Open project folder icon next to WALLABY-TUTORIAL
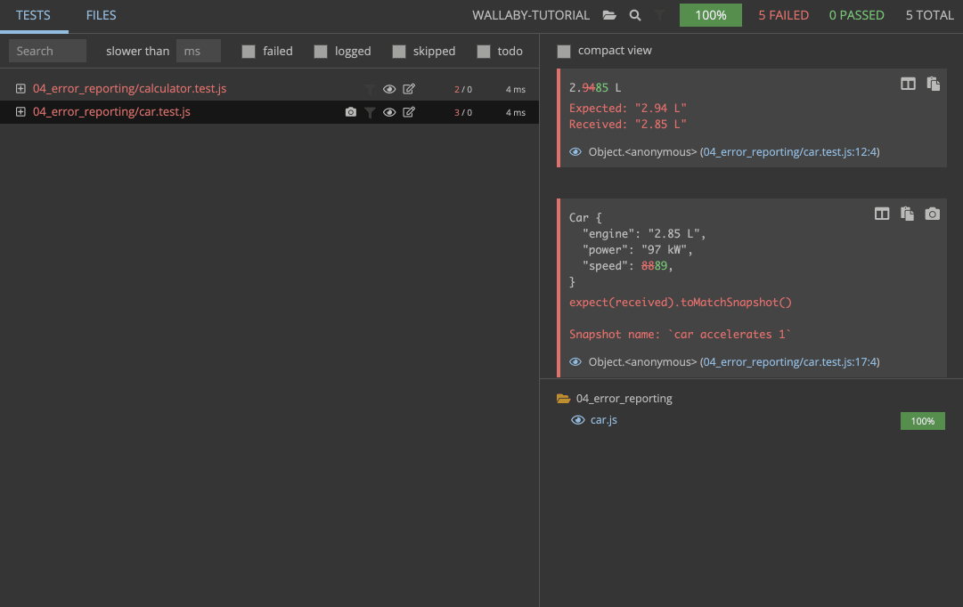The width and height of the screenshot is (963, 607). pyautogui.click(x=609, y=15)
